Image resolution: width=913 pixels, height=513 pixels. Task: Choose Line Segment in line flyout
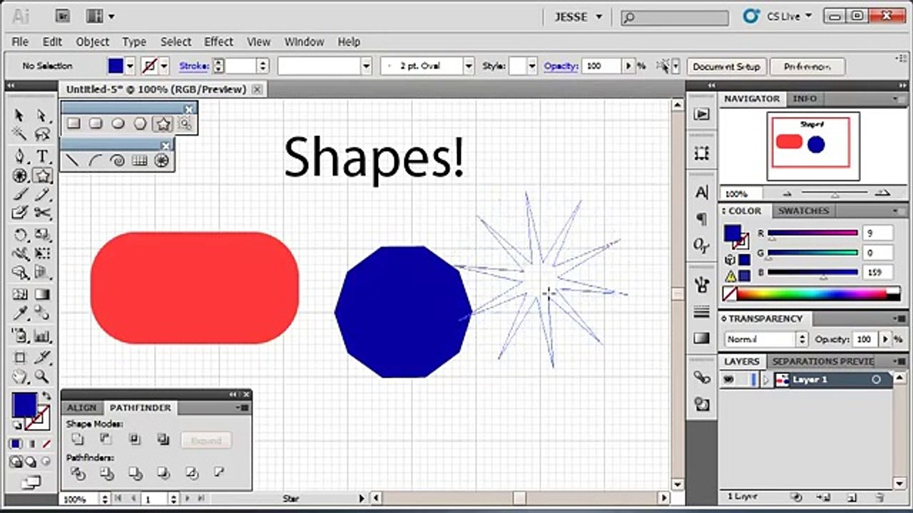click(72, 161)
